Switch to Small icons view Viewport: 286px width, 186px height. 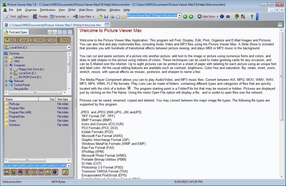click(37, 40)
